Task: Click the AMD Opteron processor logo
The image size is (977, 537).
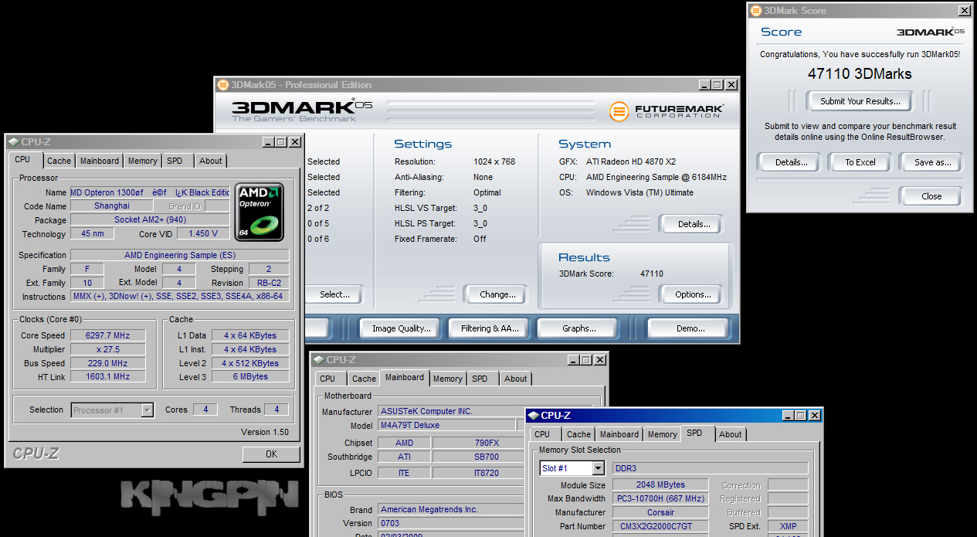Action: 260,212
